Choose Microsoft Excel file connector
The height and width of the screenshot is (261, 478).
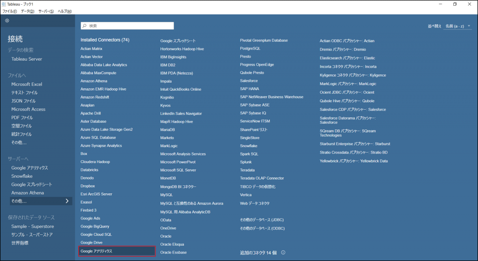click(x=27, y=84)
